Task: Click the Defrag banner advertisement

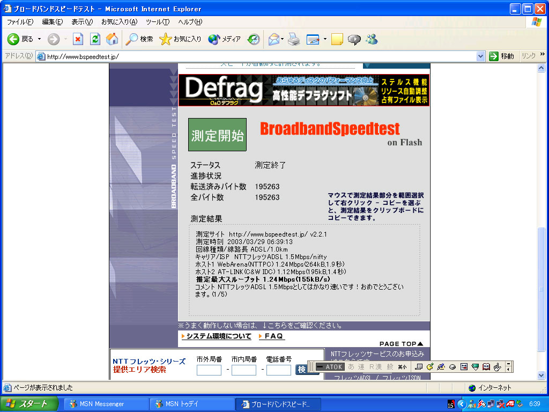Action: pyautogui.click(x=304, y=90)
